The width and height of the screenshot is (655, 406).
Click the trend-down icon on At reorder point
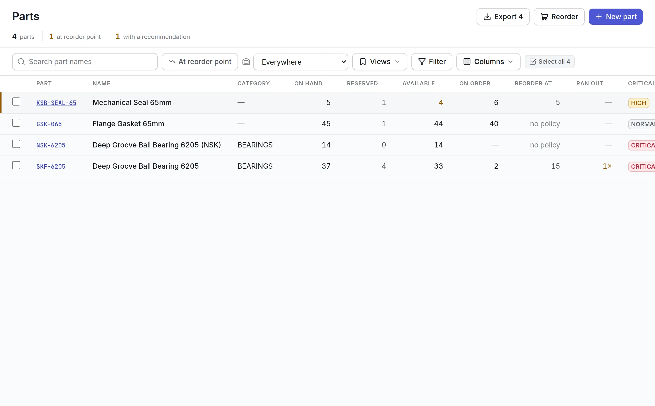coord(172,62)
